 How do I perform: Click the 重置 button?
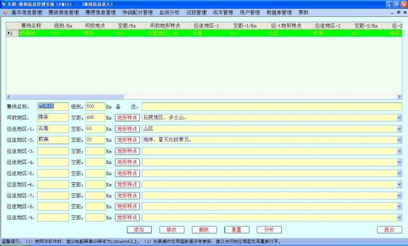point(237,230)
